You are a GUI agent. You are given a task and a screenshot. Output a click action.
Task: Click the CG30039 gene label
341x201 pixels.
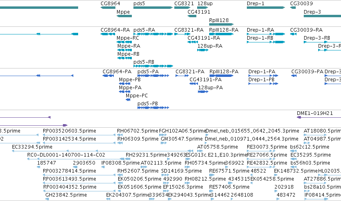(x=301, y=4)
